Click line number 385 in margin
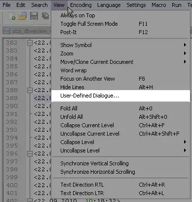This screenshot has width=192, height=202. point(12,66)
